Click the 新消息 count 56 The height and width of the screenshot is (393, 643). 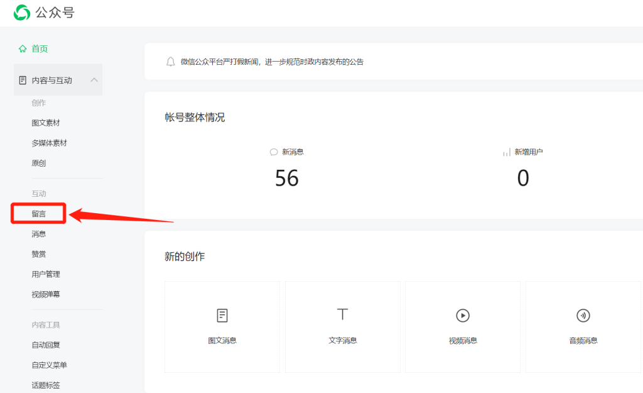click(287, 179)
